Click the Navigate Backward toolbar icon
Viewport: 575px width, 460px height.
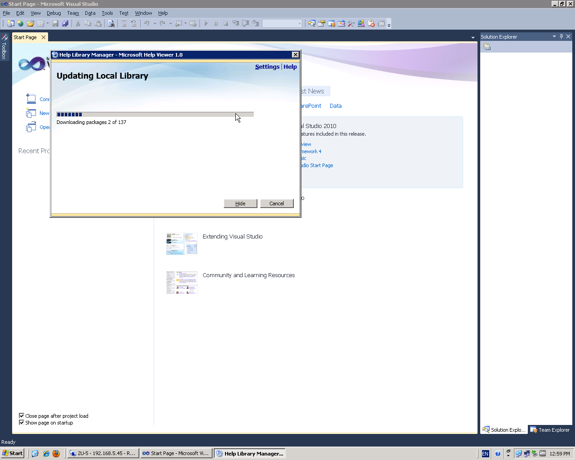(178, 23)
